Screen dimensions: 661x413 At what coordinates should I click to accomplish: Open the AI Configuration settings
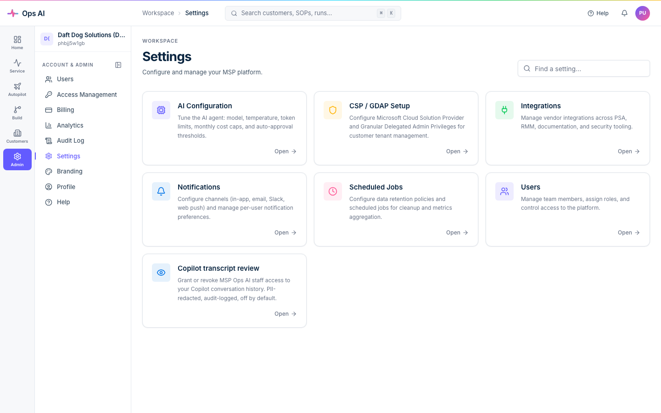coord(286,151)
